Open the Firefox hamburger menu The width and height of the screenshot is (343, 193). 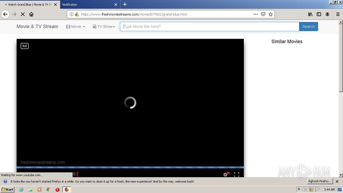tap(338, 14)
